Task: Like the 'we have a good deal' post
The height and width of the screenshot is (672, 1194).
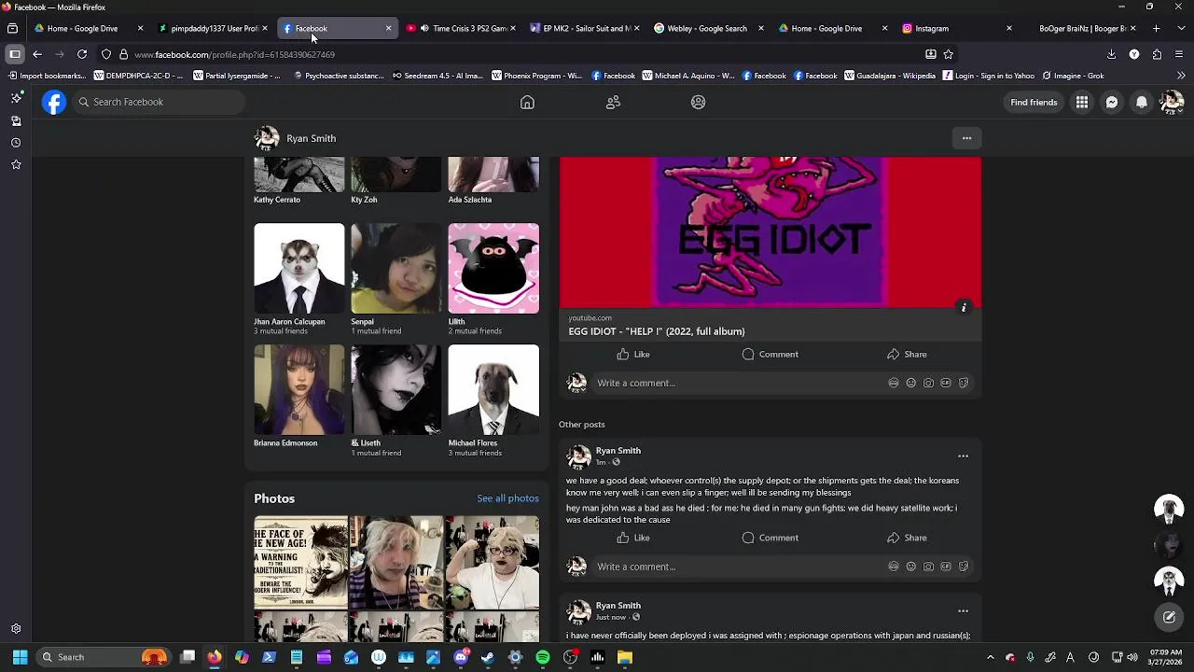Action: pos(633,538)
